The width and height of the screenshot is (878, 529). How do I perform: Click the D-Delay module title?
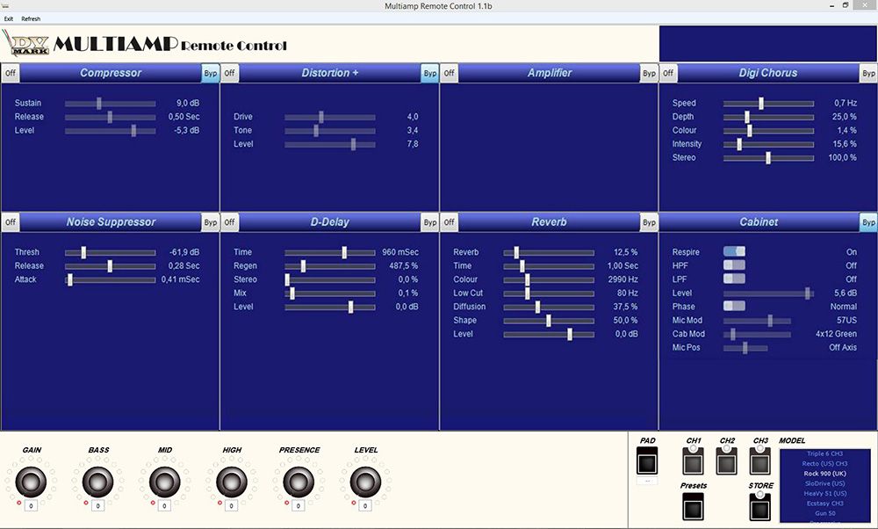tap(330, 222)
